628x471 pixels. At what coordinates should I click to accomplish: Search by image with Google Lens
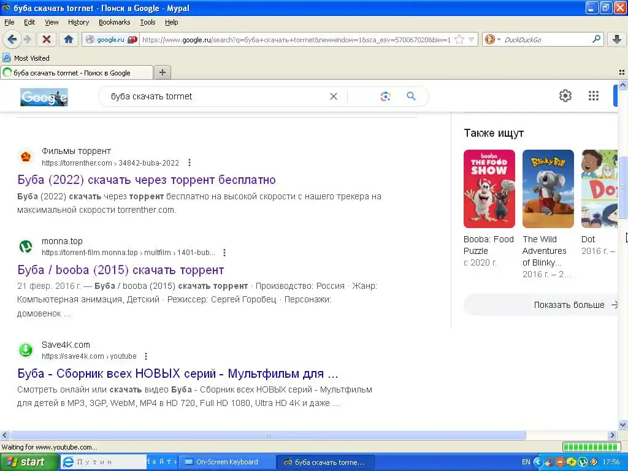pyautogui.click(x=385, y=96)
